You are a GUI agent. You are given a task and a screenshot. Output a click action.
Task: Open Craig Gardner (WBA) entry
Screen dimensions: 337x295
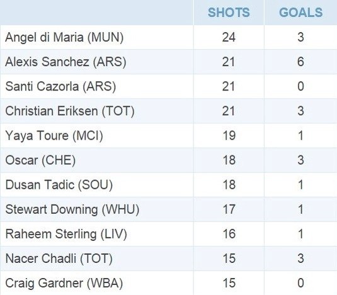click(x=64, y=283)
